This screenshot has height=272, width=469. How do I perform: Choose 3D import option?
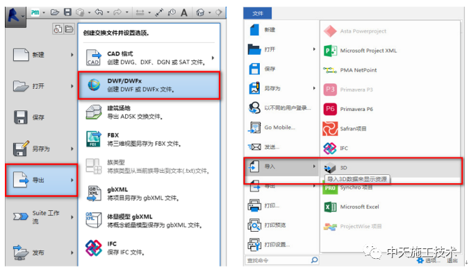(390, 168)
